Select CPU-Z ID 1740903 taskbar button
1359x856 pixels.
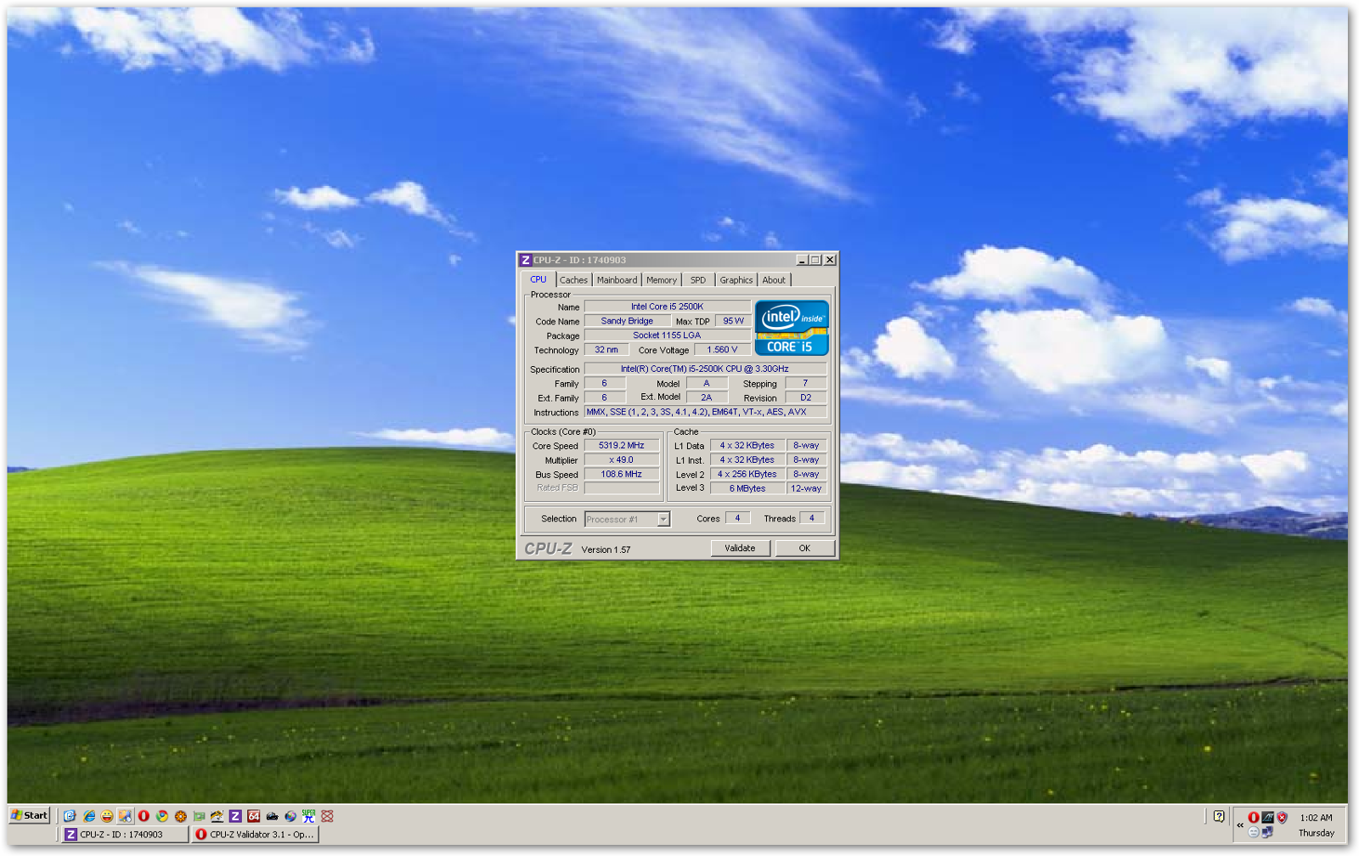125,835
